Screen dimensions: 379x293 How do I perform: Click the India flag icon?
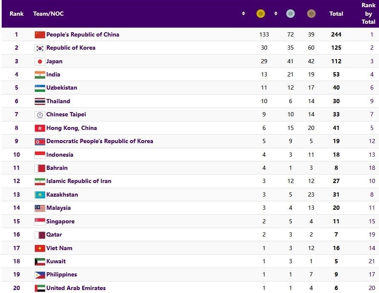point(40,75)
